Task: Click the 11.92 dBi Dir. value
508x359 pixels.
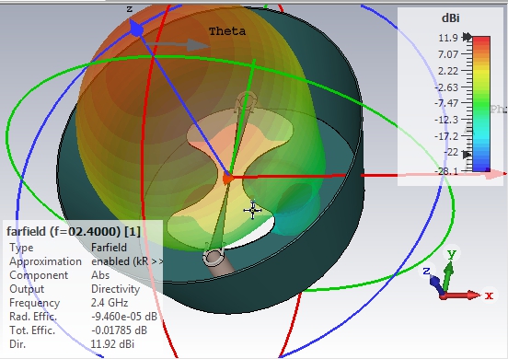Action: tap(112, 343)
